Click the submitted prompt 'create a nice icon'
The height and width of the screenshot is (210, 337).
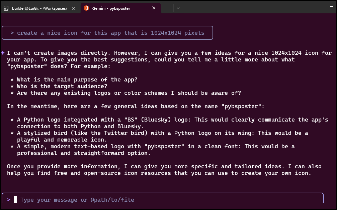coord(107,33)
